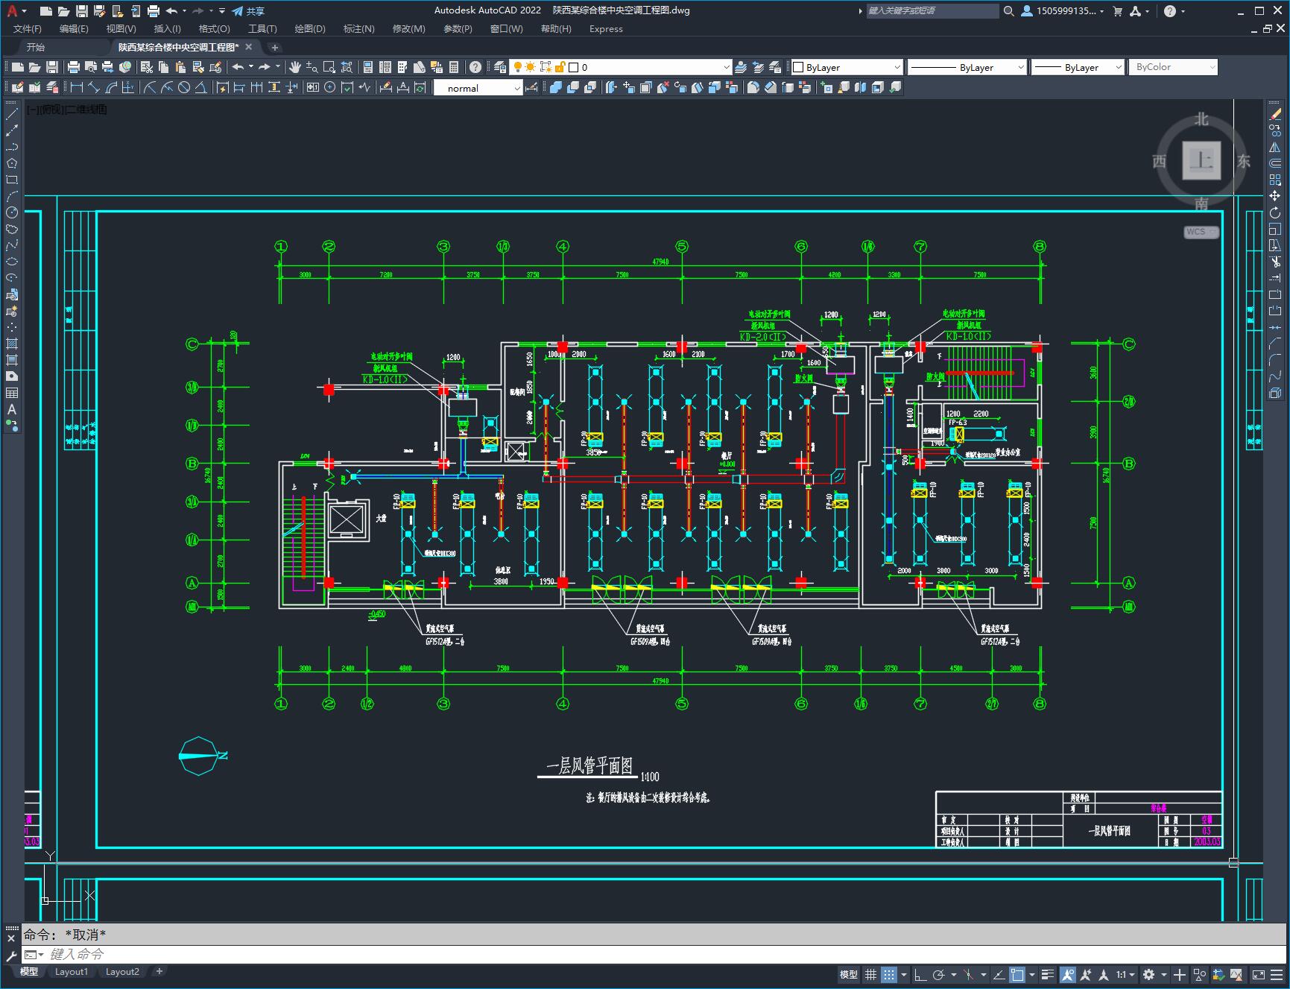This screenshot has width=1290, height=989.
Task: Toggle polar tracking in status bar
Action: [x=939, y=974]
